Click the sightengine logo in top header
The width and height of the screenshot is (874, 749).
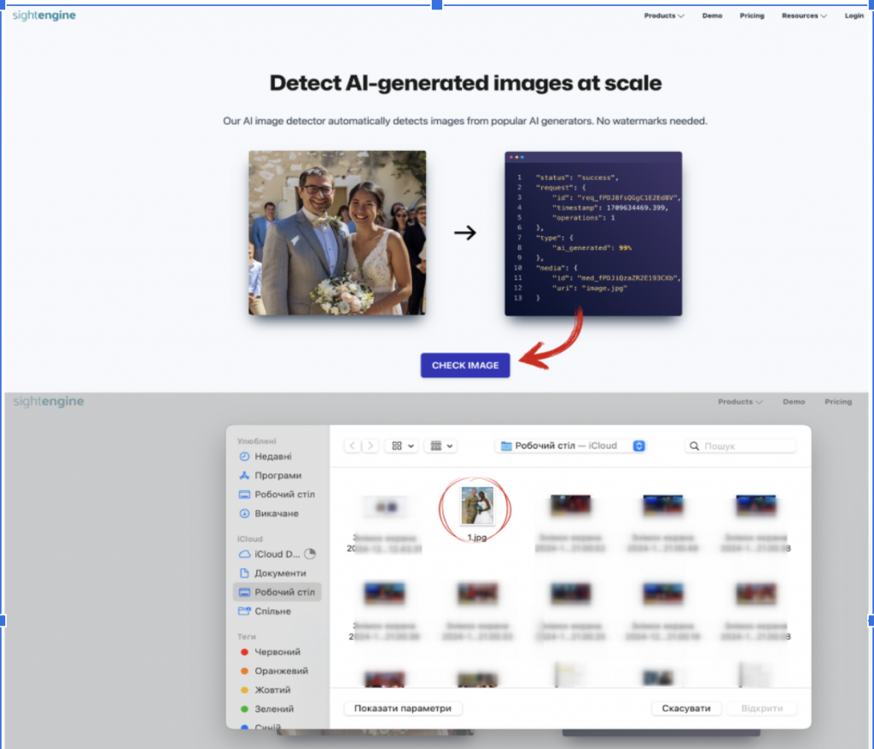(x=44, y=15)
